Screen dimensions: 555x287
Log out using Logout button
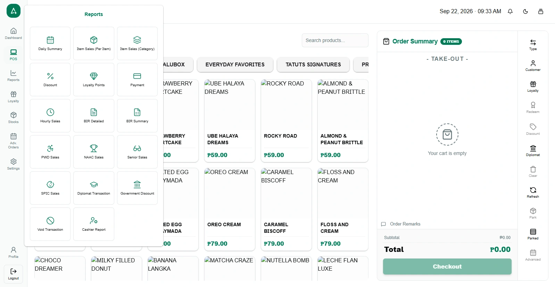[x=13, y=274]
